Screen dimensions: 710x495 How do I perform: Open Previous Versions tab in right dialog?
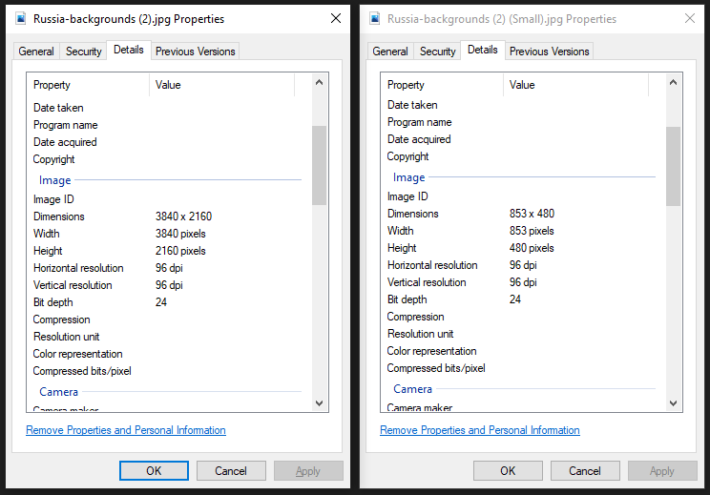pos(549,52)
